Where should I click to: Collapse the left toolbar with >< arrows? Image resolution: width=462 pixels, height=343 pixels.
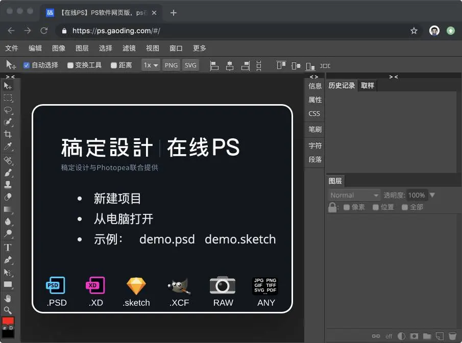10,77
